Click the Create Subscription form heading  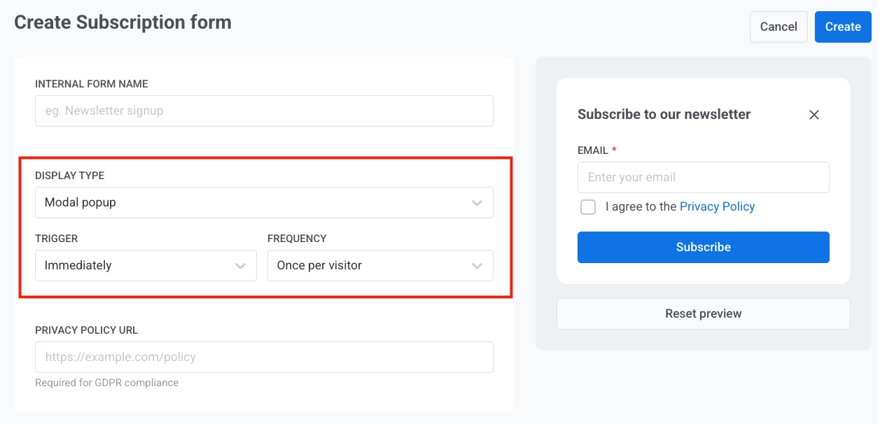(x=123, y=22)
